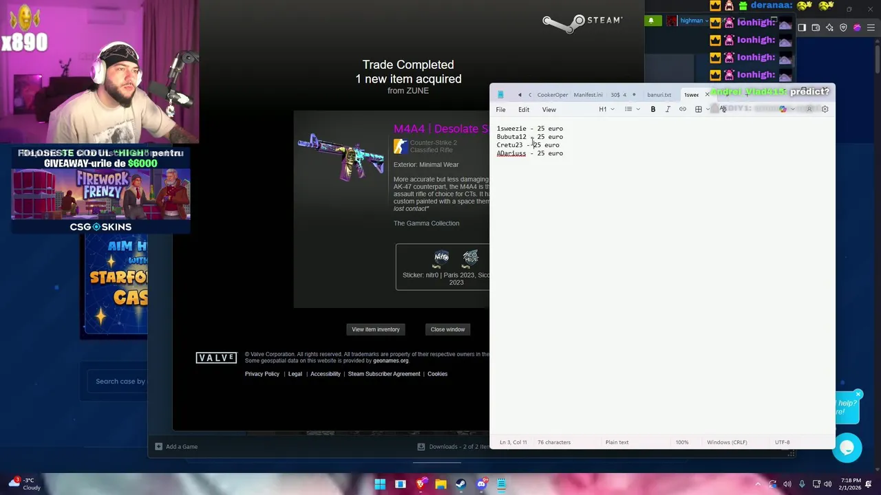Open the Notepad File menu

click(x=500, y=109)
